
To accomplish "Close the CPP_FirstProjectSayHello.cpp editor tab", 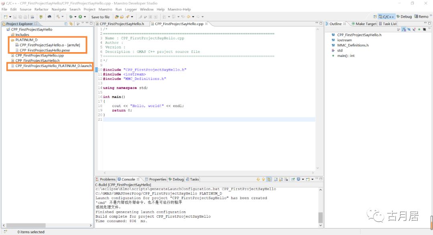I will point(206,24).
